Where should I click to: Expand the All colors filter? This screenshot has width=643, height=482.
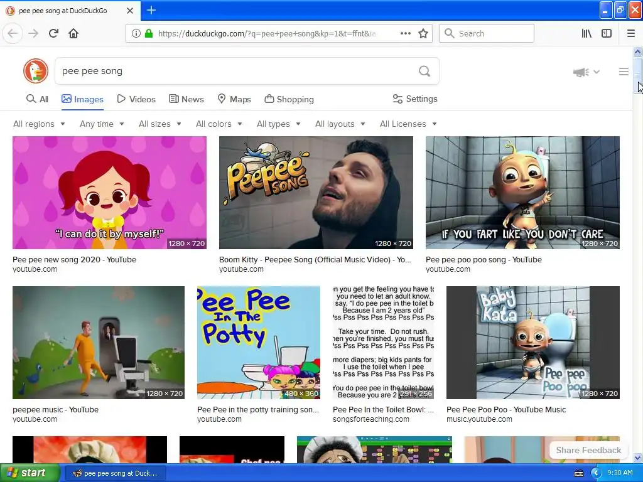tap(219, 124)
